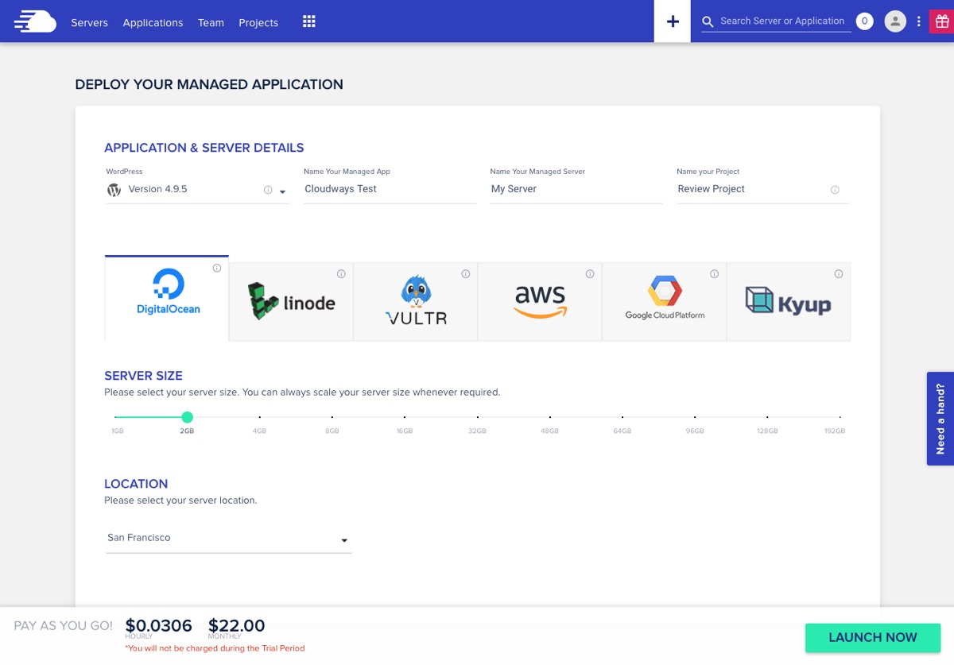Open the Servers menu
Screen dimensions: 954x665
click(89, 22)
